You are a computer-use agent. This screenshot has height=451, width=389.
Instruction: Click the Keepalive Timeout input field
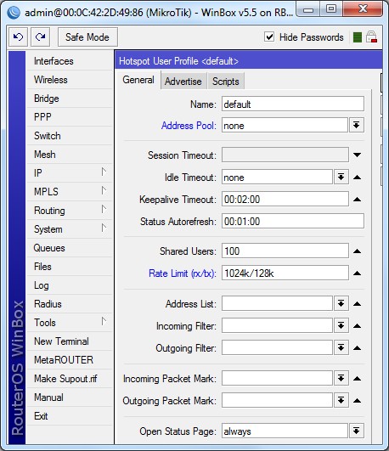pos(285,199)
